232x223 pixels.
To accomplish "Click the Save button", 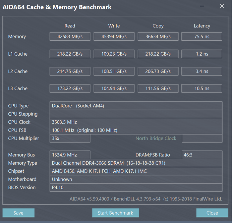I will [x=19, y=213].
